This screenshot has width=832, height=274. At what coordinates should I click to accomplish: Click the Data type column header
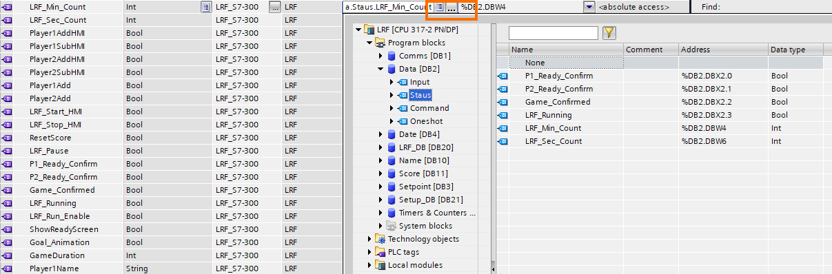[x=796, y=50]
